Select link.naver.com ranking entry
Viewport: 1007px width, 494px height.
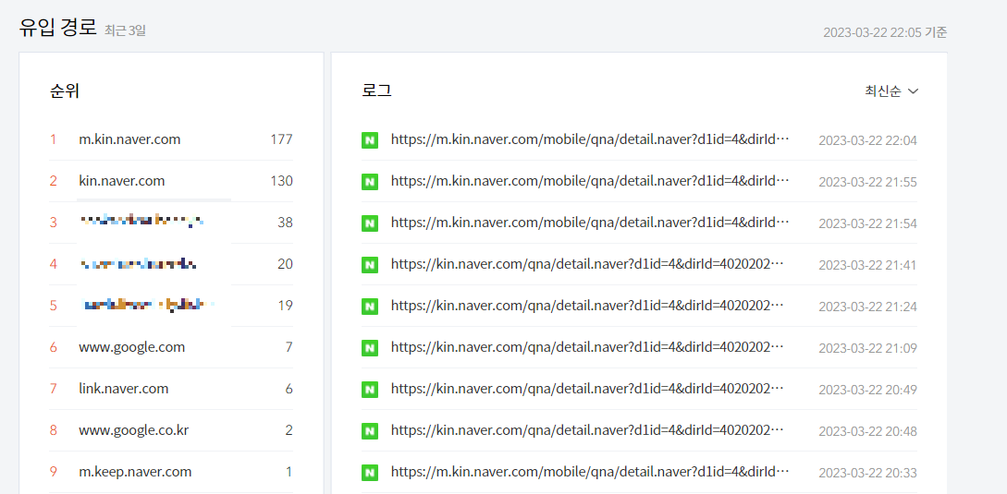124,389
